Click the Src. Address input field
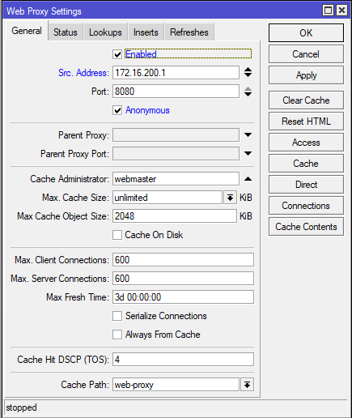Image resolution: width=352 pixels, height=418 pixels. 176,73
